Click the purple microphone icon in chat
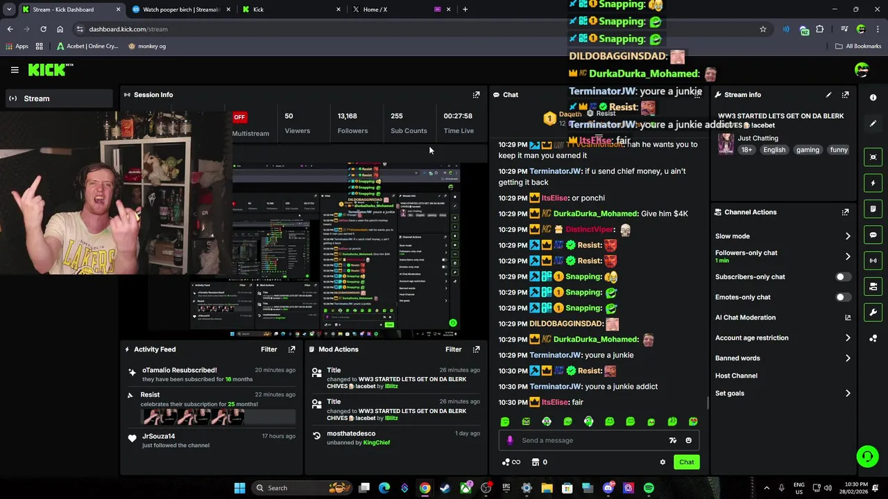This screenshot has width=888, height=499. [x=510, y=440]
